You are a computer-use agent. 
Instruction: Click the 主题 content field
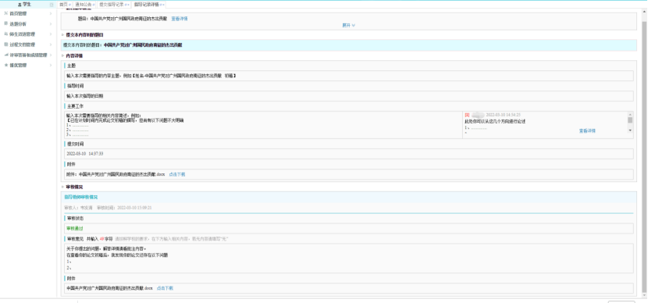point(349,76)
